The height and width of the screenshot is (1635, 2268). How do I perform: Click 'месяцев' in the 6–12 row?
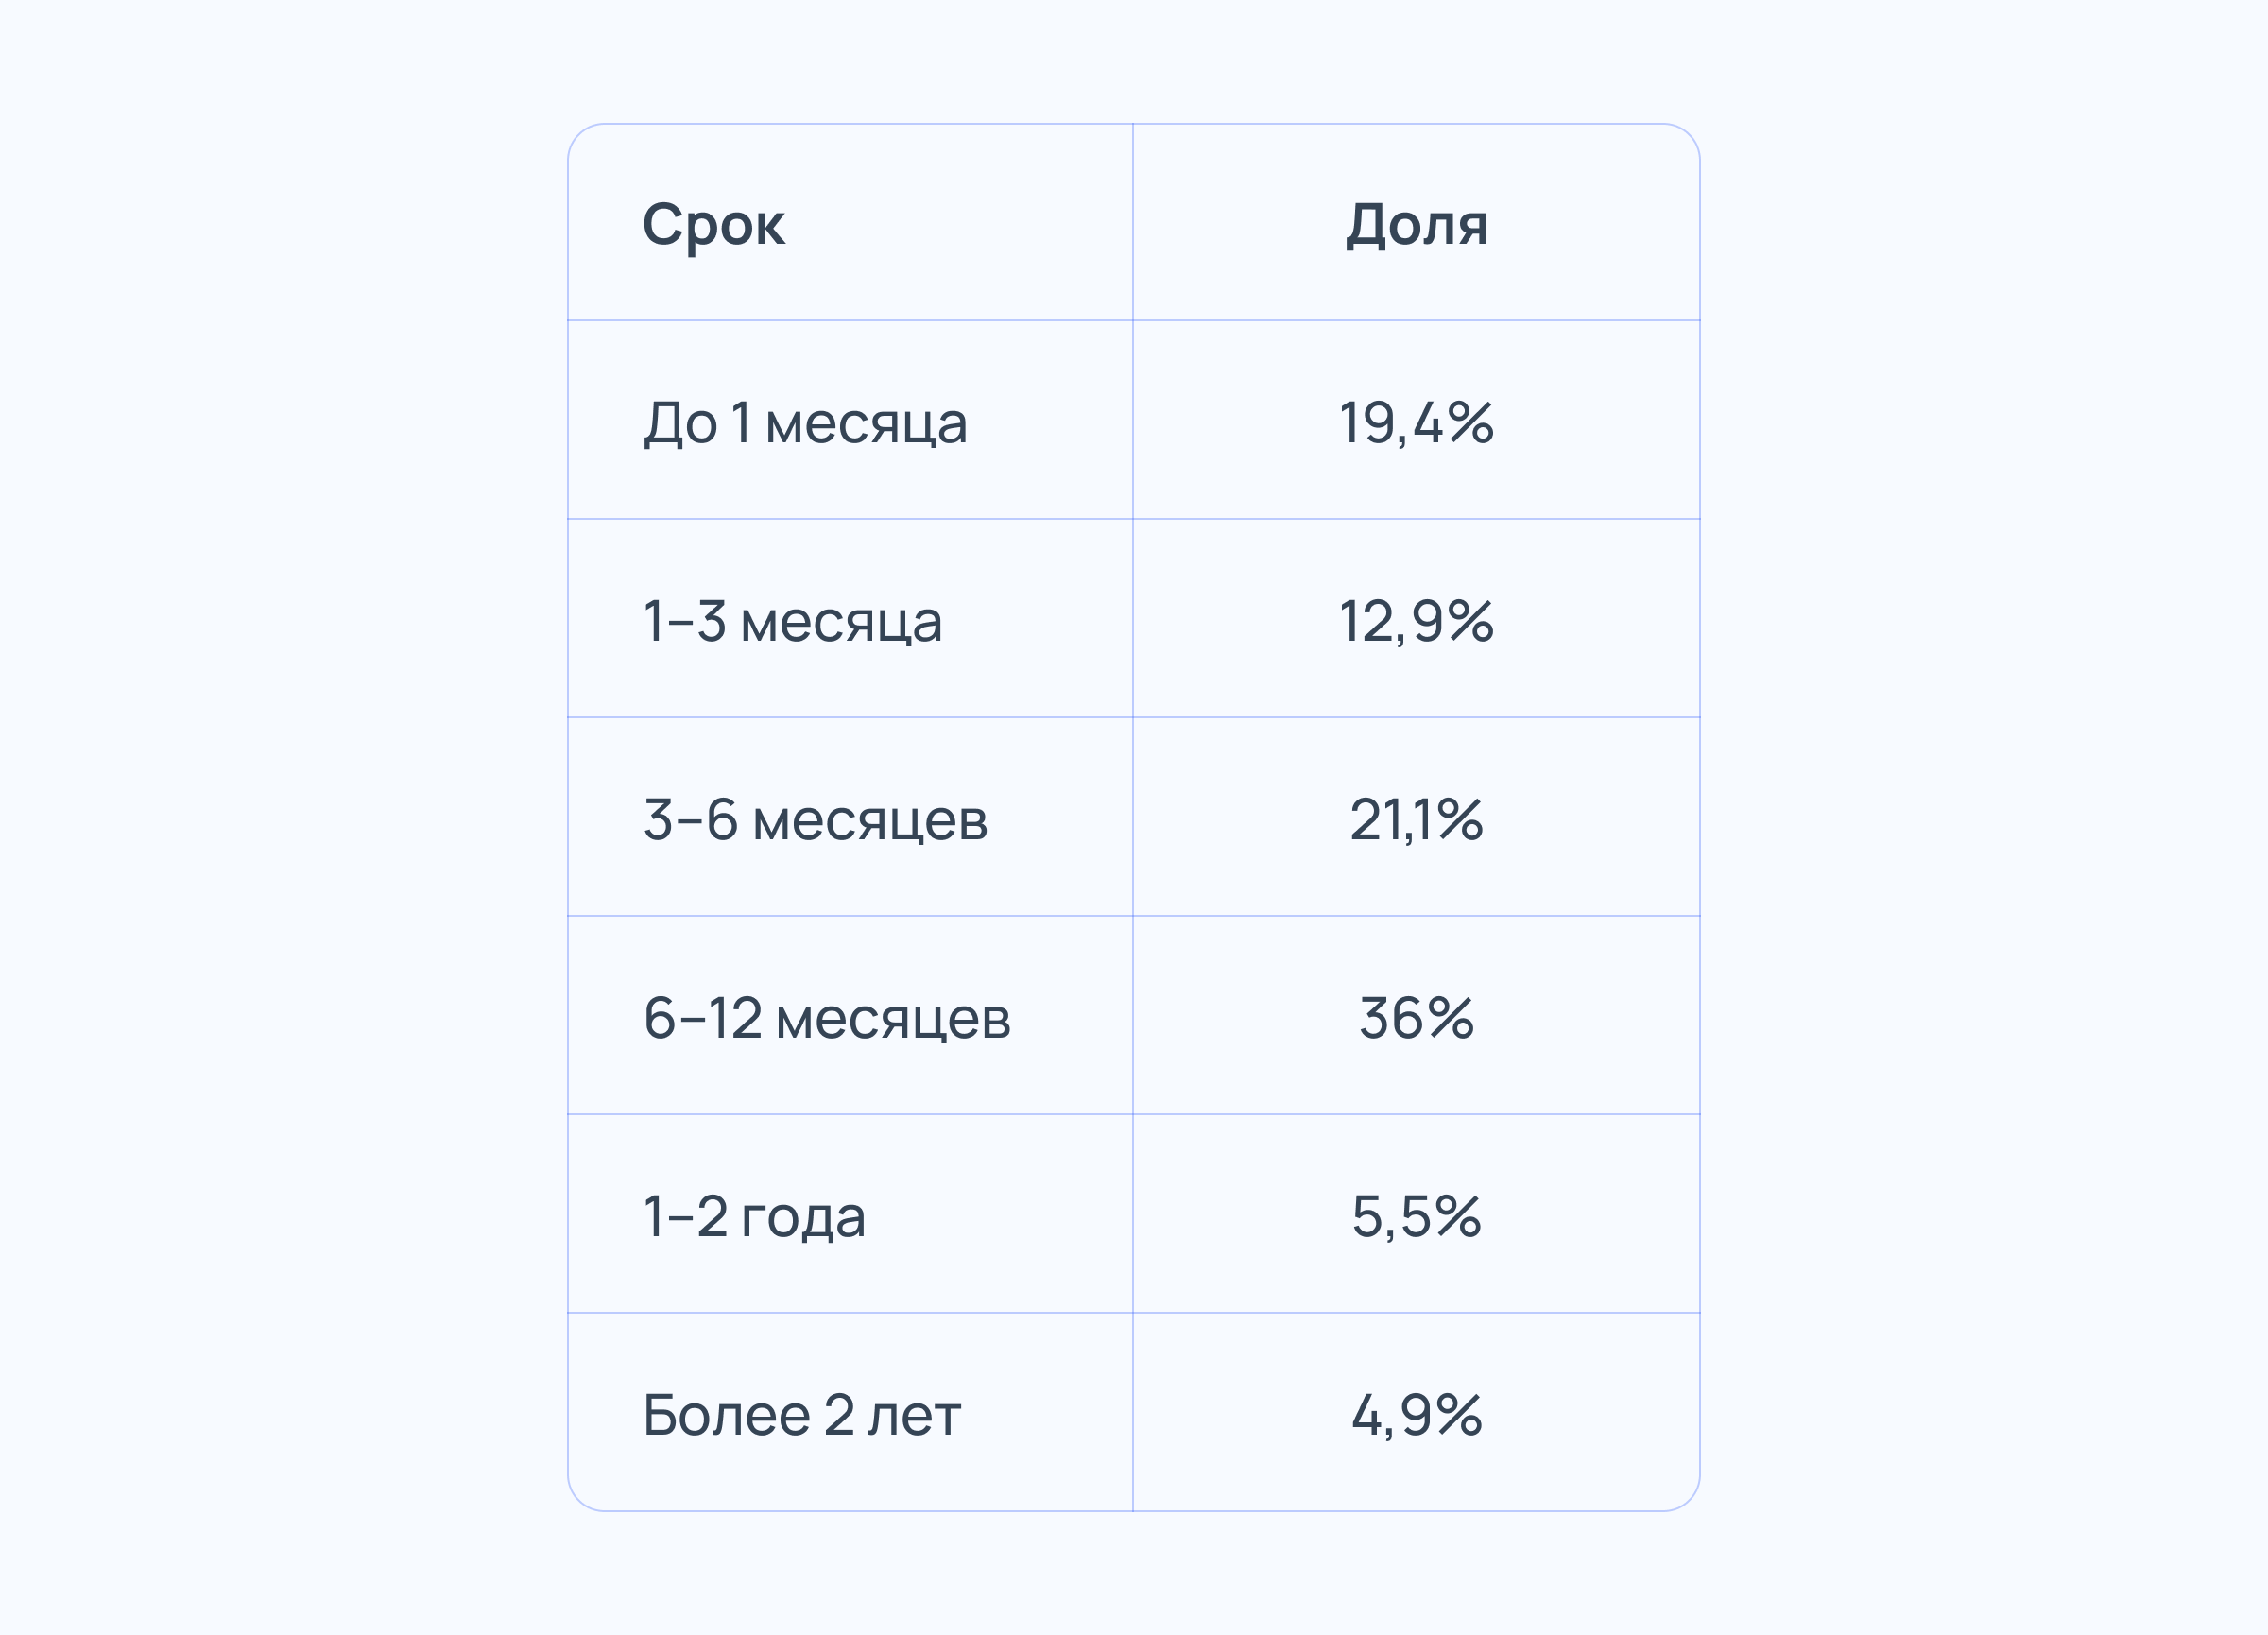point(893,1020)
